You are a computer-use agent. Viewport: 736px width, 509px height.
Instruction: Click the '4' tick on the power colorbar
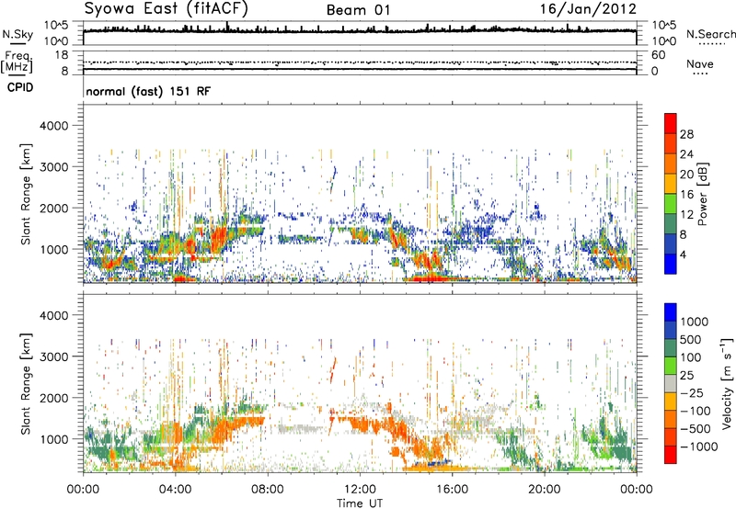point(683,254)
